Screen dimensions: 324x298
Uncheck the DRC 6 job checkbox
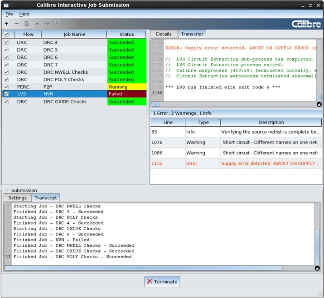(6, 57)
